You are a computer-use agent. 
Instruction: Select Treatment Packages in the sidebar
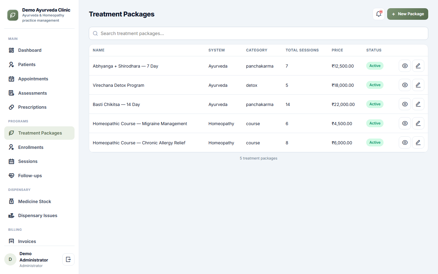(39, 133)
